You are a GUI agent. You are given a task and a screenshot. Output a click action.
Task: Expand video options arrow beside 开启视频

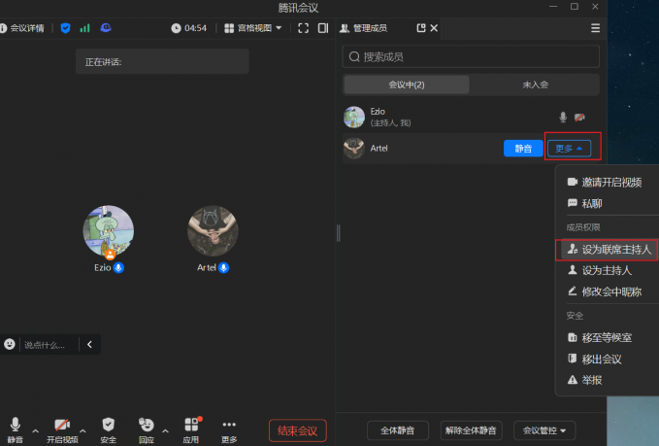click(x=82, y=430)
